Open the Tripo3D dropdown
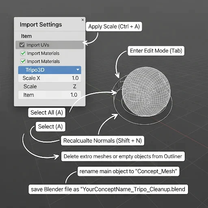The width and height of the screenshot is (208, 208). coord(50,70)
